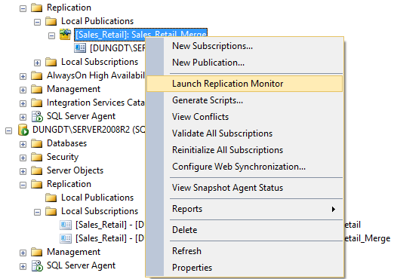Select View Snapshot Agent Status

tap(245, 188)
